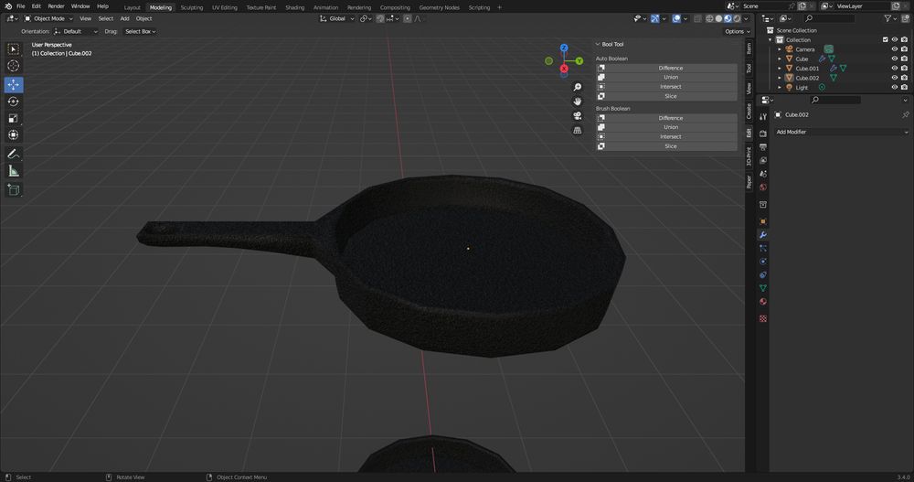Open the Tool properties tab icon

(x=763, y=117)
